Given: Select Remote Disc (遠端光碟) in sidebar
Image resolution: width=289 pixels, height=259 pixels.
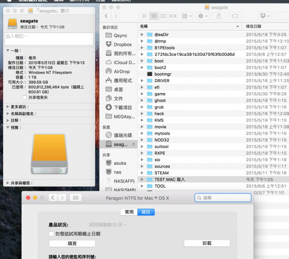Looking at the screenshot, I should (119, 135).
